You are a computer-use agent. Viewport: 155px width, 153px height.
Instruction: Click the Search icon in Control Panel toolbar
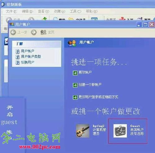[55, 19]
